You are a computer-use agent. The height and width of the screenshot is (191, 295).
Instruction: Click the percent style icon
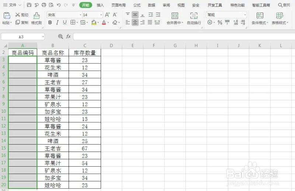point(220,22)
